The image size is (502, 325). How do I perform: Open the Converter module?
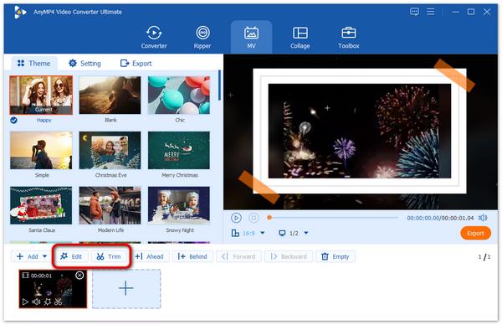[x=154, y=38]
